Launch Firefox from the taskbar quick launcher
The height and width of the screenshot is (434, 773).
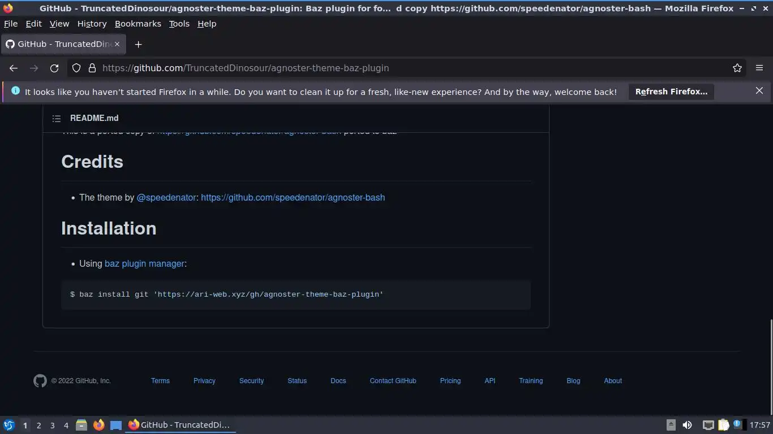pyautogui.click(x=98, y=425)
